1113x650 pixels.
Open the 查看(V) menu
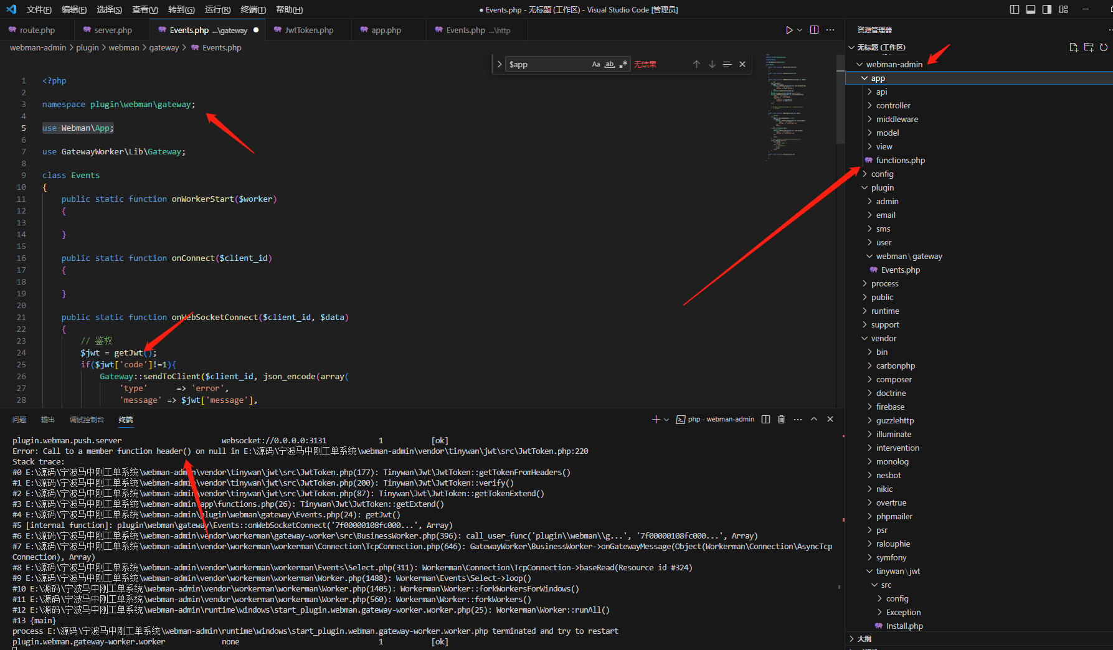145,9
